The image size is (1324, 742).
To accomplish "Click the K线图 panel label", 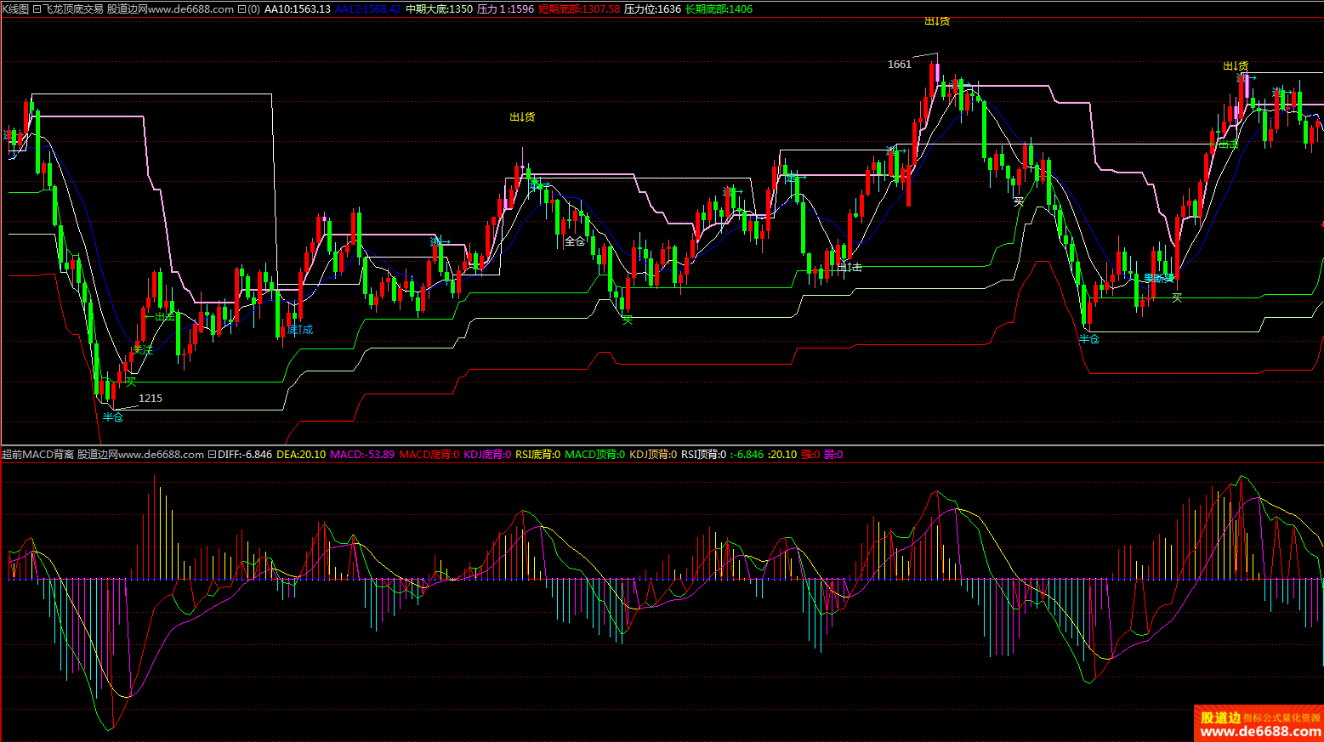I will click(14, 9).
